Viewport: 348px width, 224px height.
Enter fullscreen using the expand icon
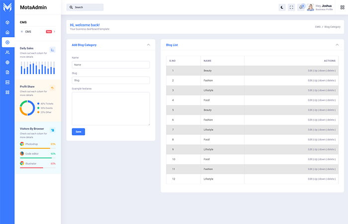click(291, 7)
